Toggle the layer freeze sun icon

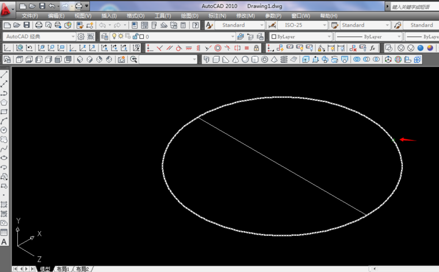point(121,36)
